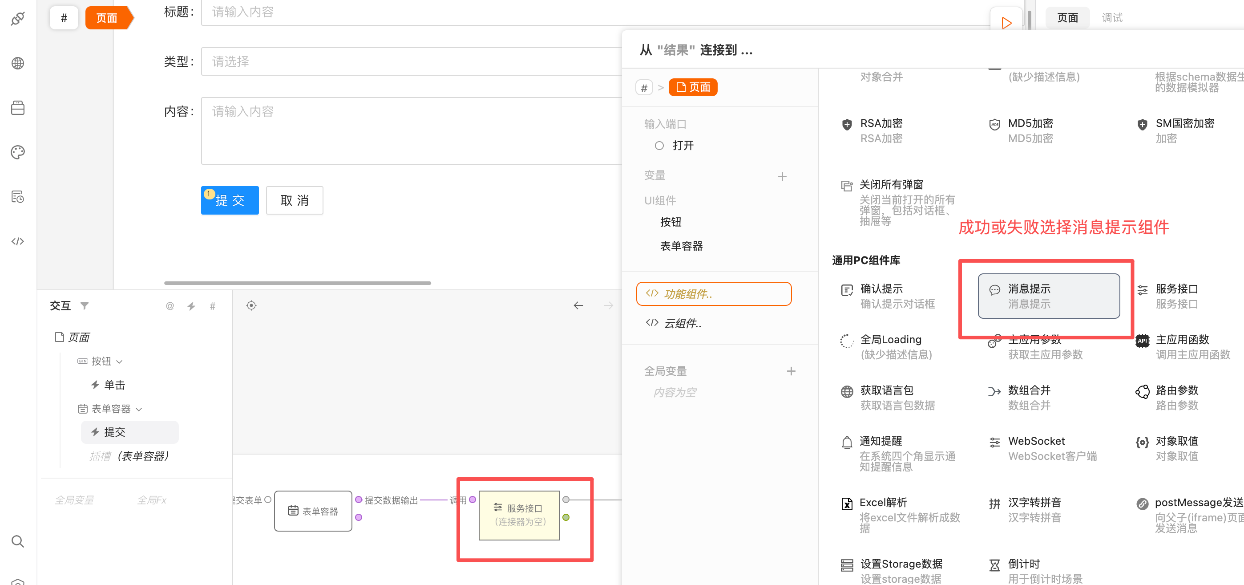Click the code brackets icon in sidebar
Image resolution: width=1244 pixels, height=585 pixels.
click(18, 242)
